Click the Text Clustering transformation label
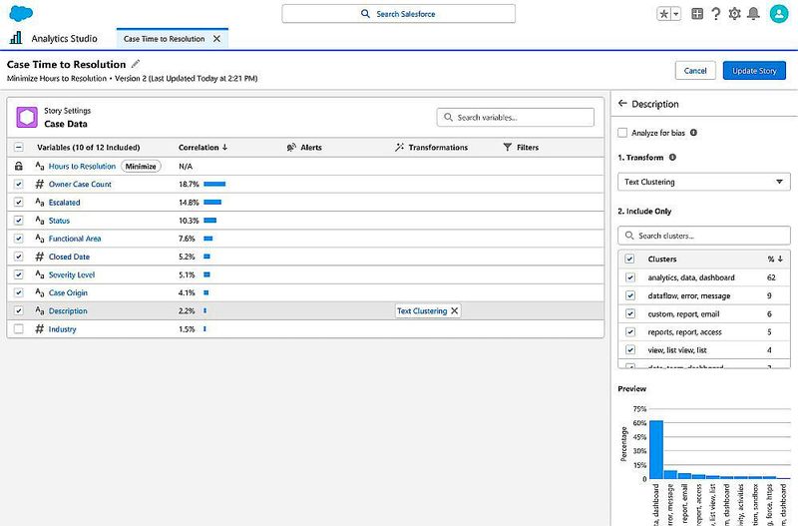 coord(422,310)
